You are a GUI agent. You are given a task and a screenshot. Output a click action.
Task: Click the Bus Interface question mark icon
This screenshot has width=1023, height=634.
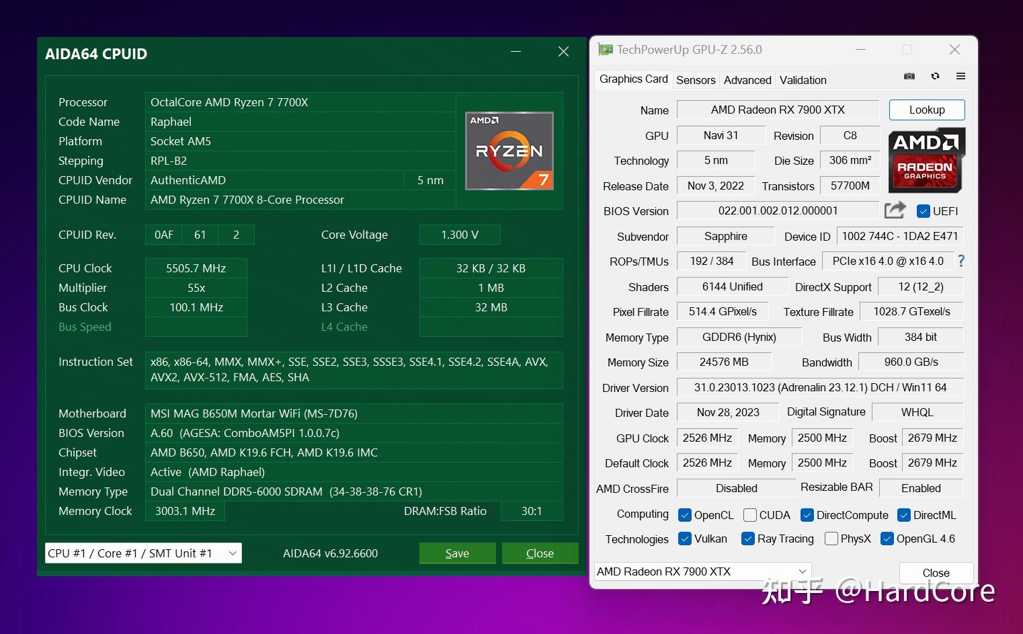click(961, 261)
